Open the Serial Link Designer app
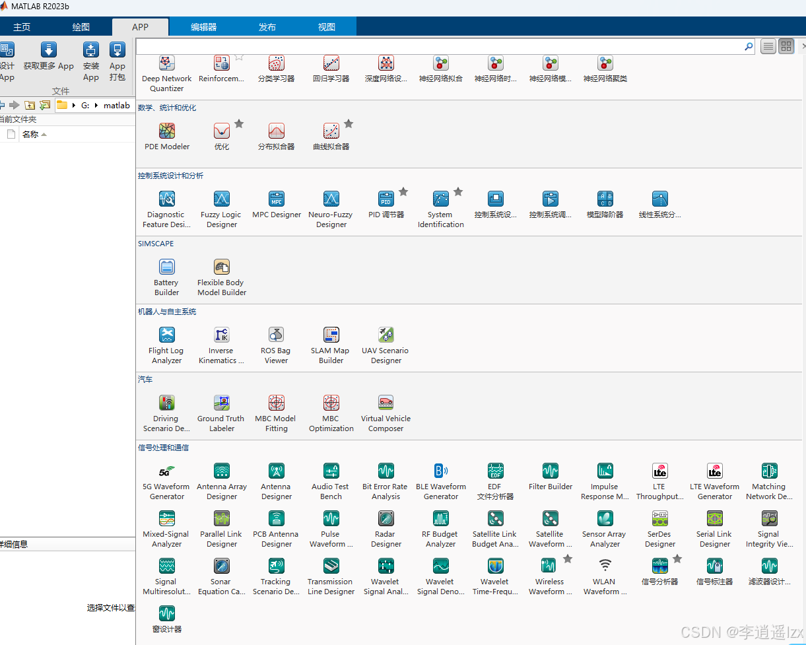The width and height of the screenshot is (806, 645). click(x=715, y=529)
